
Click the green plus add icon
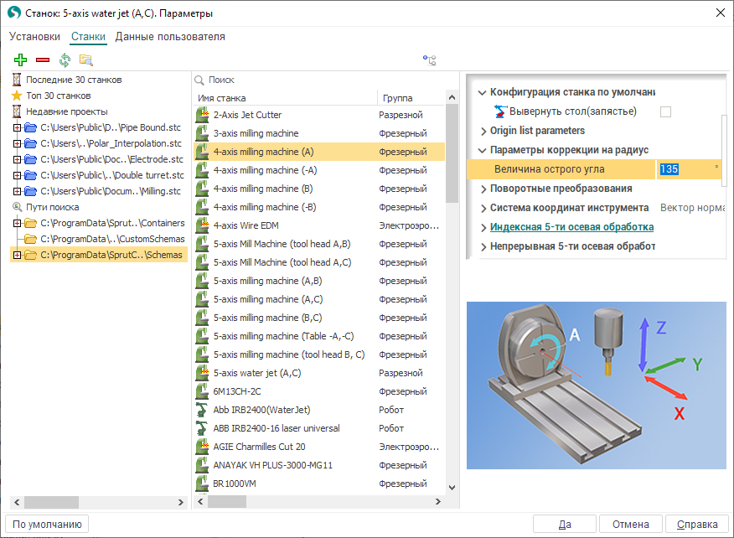click(21, 60)
